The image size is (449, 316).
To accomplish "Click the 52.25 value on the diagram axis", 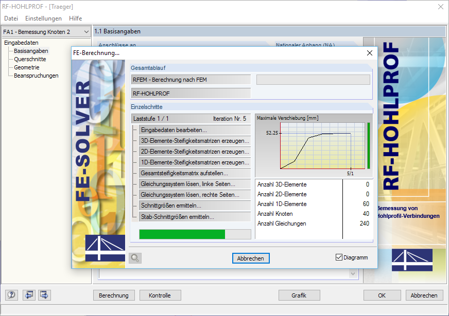I will pos(272,133).
